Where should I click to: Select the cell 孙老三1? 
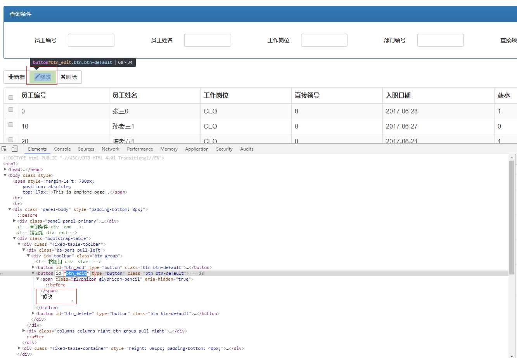point(155,127)
